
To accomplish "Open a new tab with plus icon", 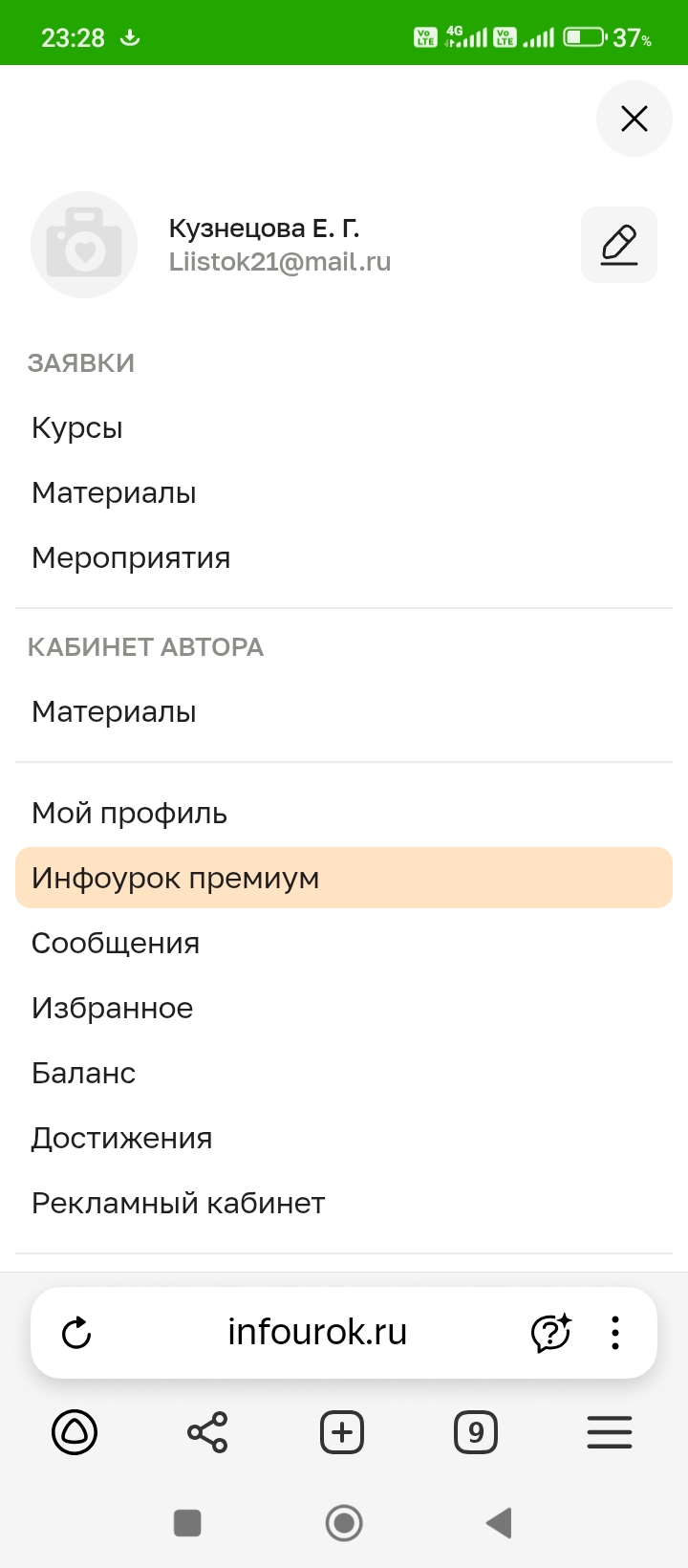I will [342, 1432].
